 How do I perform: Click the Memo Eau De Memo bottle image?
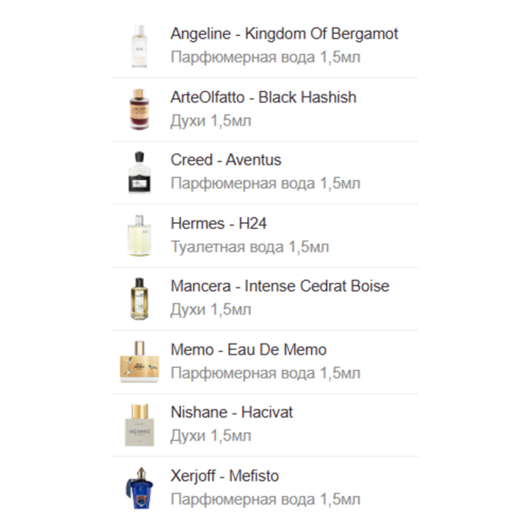point(139,362)
